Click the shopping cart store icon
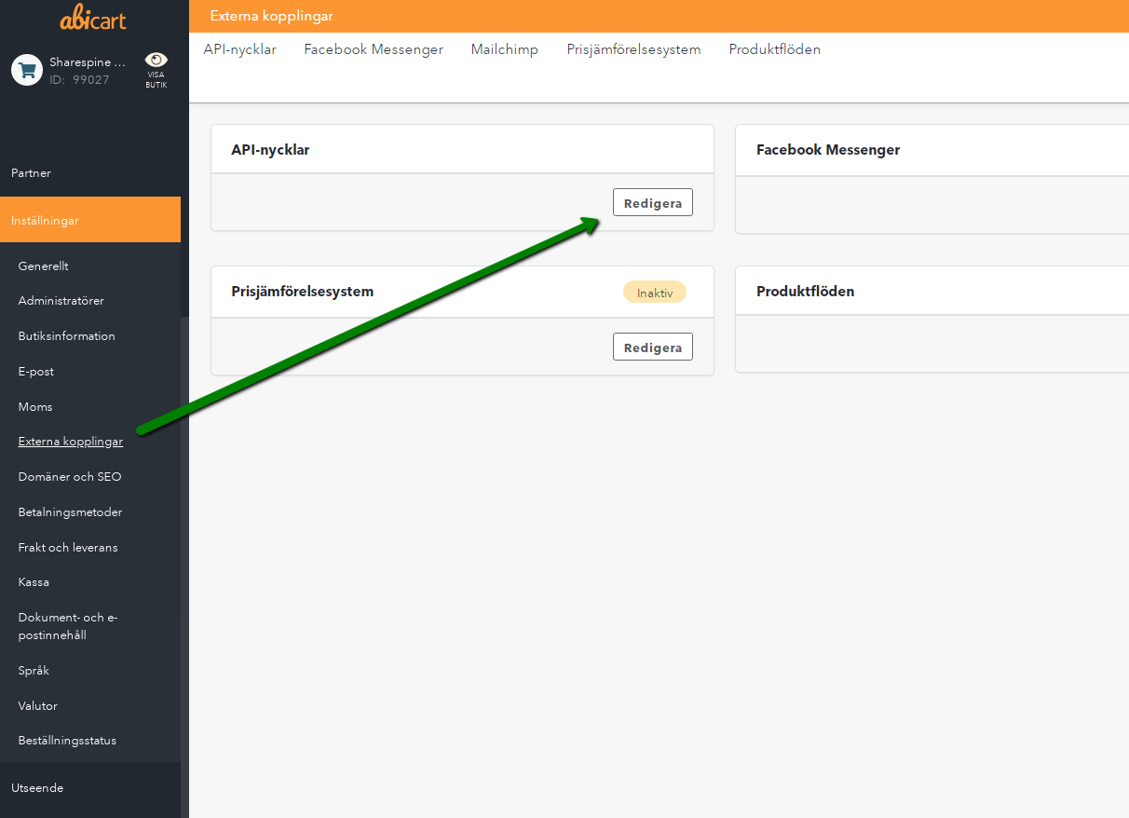Screen dimensions: 1129x818 [27, 70]
